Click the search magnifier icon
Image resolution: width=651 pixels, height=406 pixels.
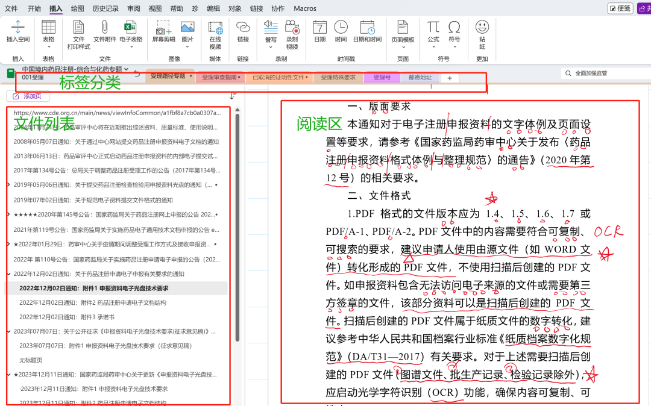point(568,73)
